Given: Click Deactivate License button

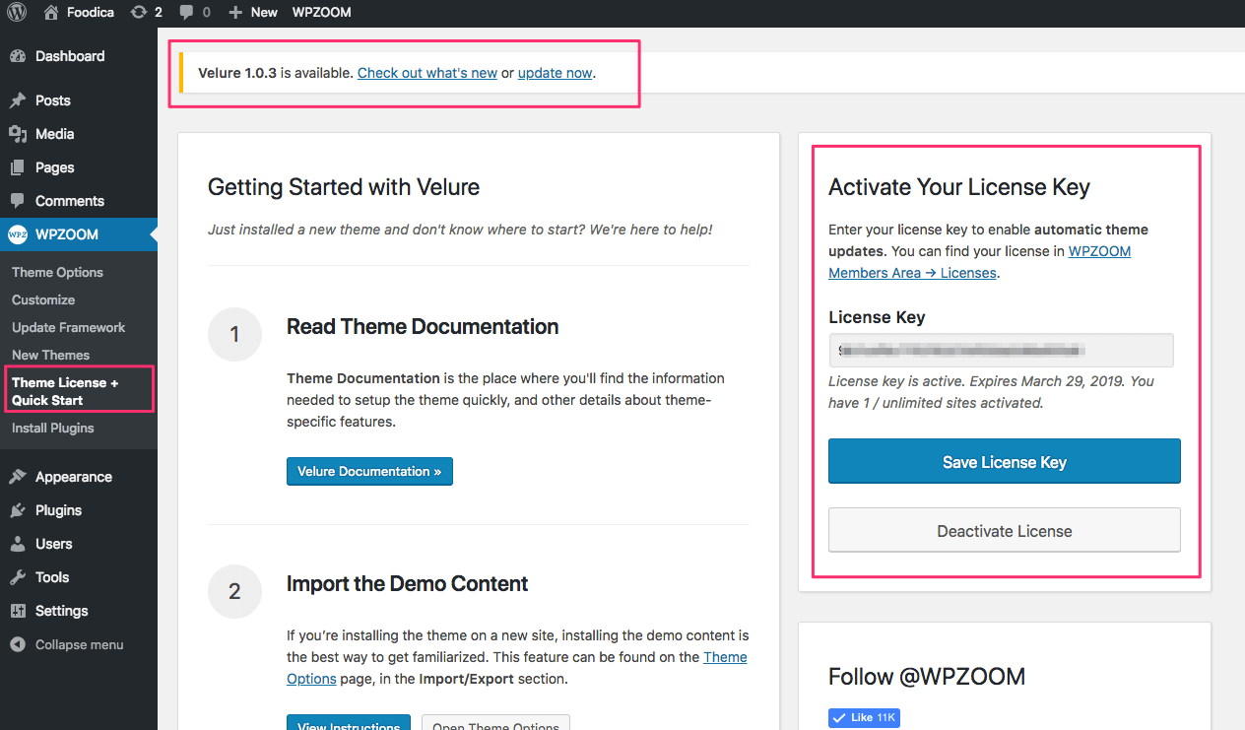Looking at the screenshot, I should 1005,530.
